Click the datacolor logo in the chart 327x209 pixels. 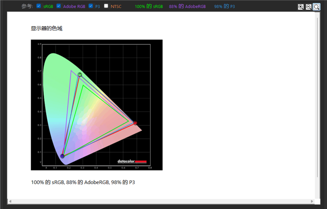(x=132, y=161)
